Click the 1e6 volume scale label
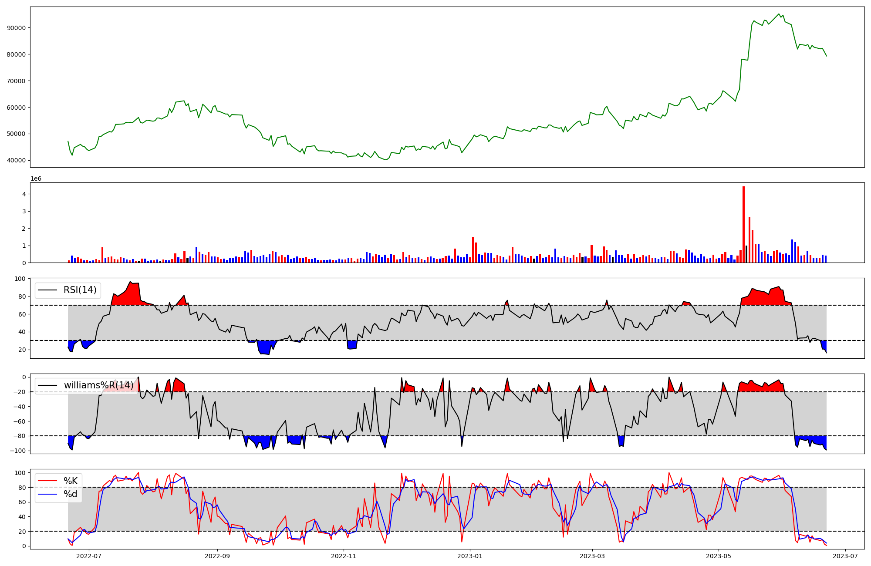The image size is (871, 566). (36, 179)
